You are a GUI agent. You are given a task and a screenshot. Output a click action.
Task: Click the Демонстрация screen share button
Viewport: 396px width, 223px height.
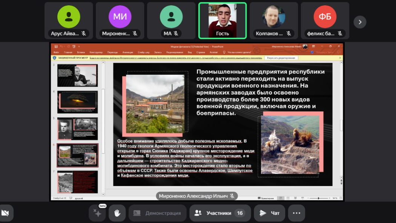click(158, 213)
